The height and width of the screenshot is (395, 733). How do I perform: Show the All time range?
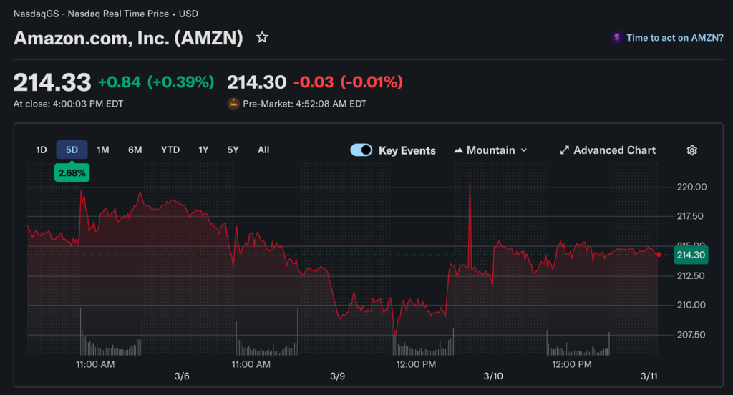(x=263, y=150)
